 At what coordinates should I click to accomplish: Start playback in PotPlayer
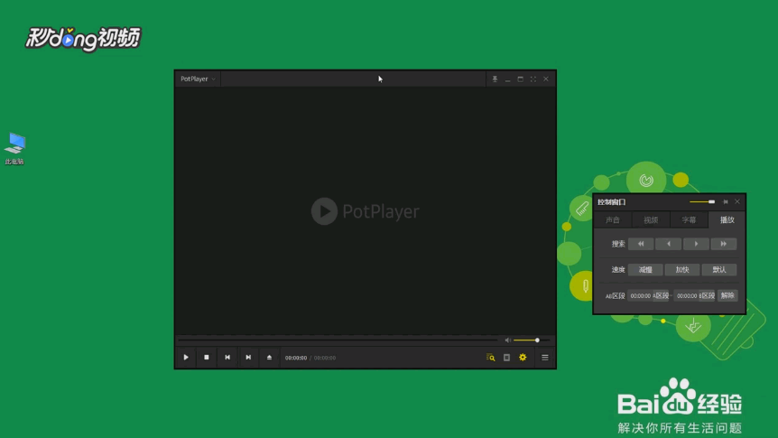pyautogui.click(x=186, y=358)
